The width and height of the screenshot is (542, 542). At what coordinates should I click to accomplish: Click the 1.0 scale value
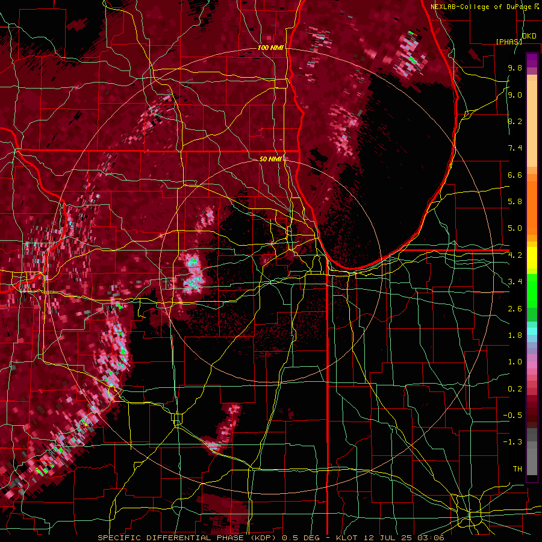coord(515,362)
